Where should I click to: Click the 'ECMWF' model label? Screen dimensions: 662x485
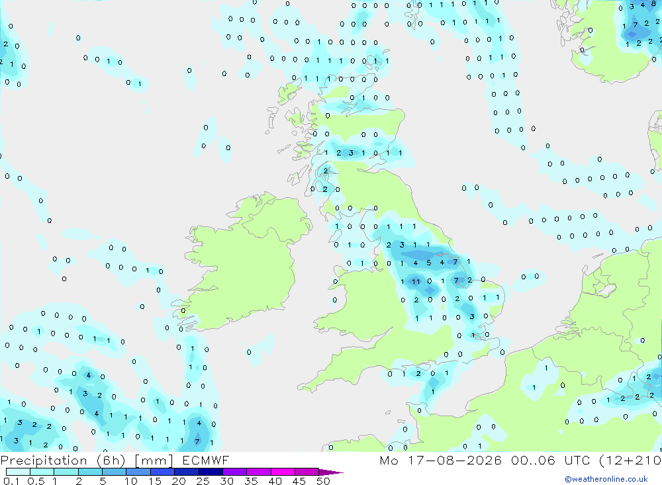(206, 460)
